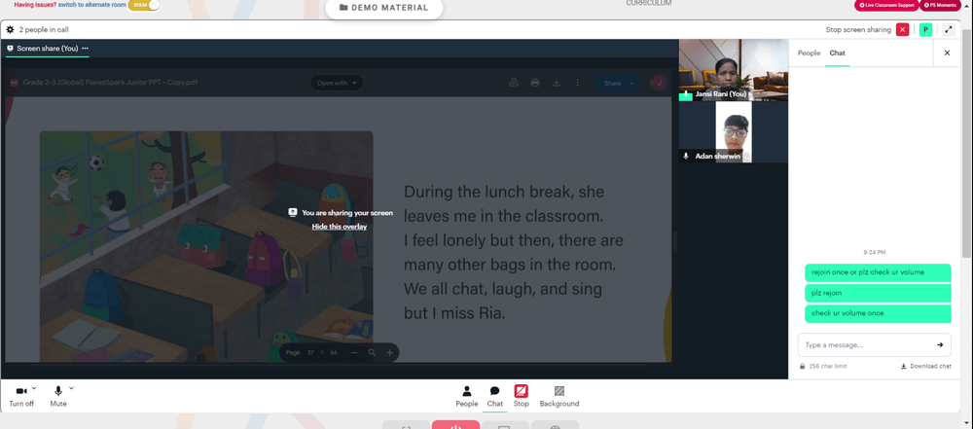Switch to People tab in side panel
This screenshot has height=429, width=973.
(x=809, y=53)
